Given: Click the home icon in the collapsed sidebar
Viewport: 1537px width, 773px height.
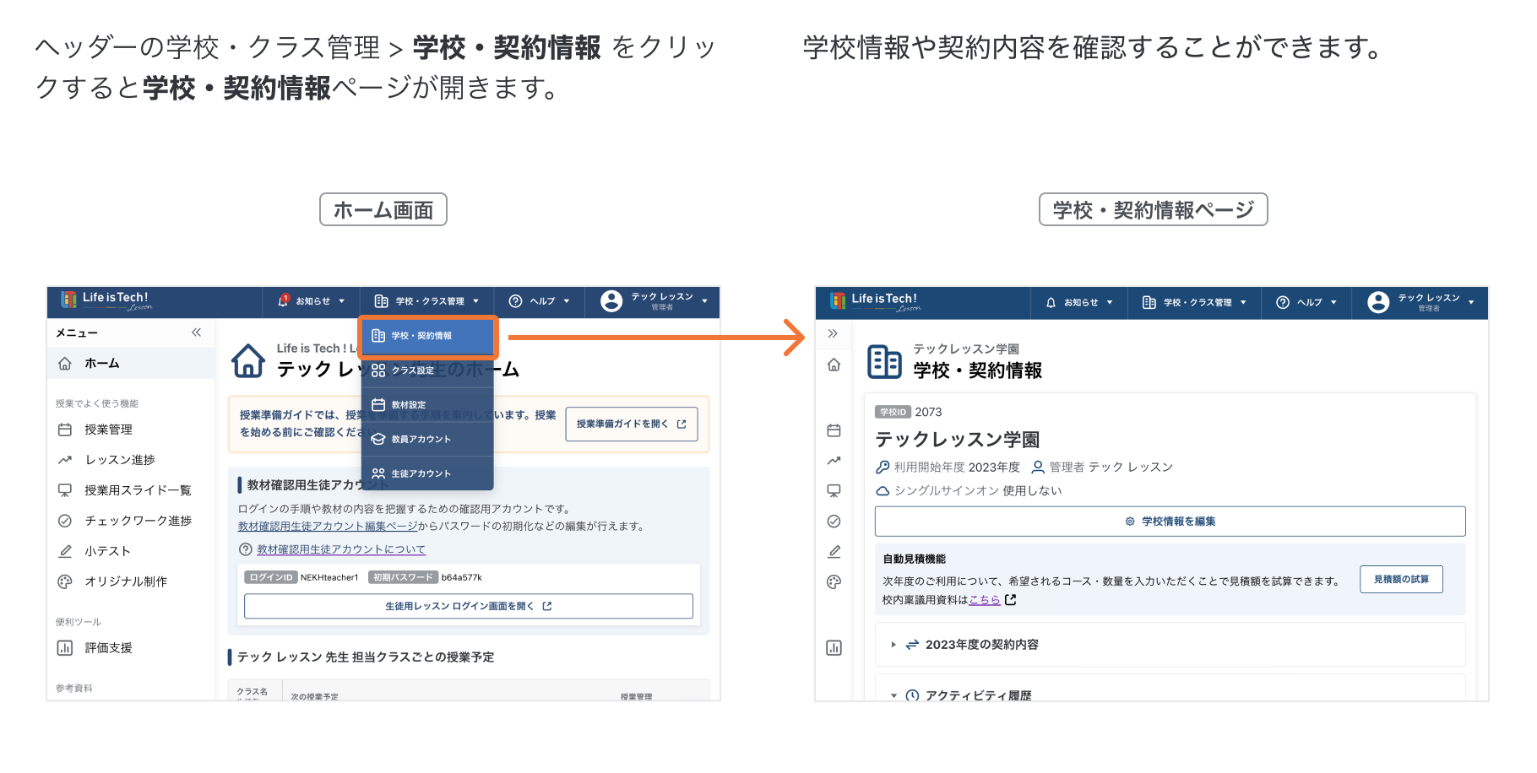Looking at the screenshot, I should (x=834, y=365).
